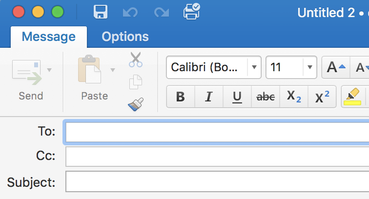Expand the Send button dropdown arrow

coord(49,70)
